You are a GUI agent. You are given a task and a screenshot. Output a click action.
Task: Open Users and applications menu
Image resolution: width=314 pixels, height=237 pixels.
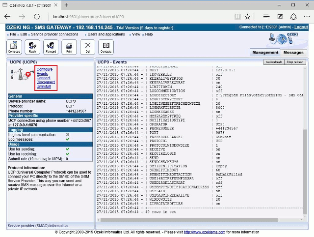point(106,34)
